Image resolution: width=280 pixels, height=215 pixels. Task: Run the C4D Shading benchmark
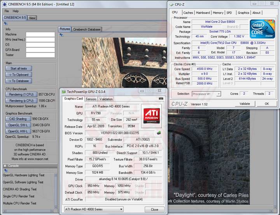point(18,119)
